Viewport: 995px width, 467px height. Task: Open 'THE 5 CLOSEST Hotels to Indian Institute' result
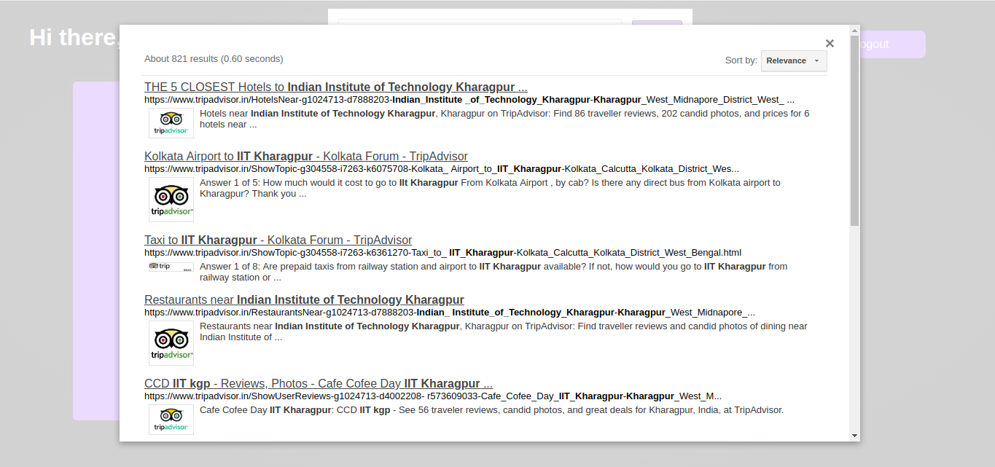click(336, 87)
